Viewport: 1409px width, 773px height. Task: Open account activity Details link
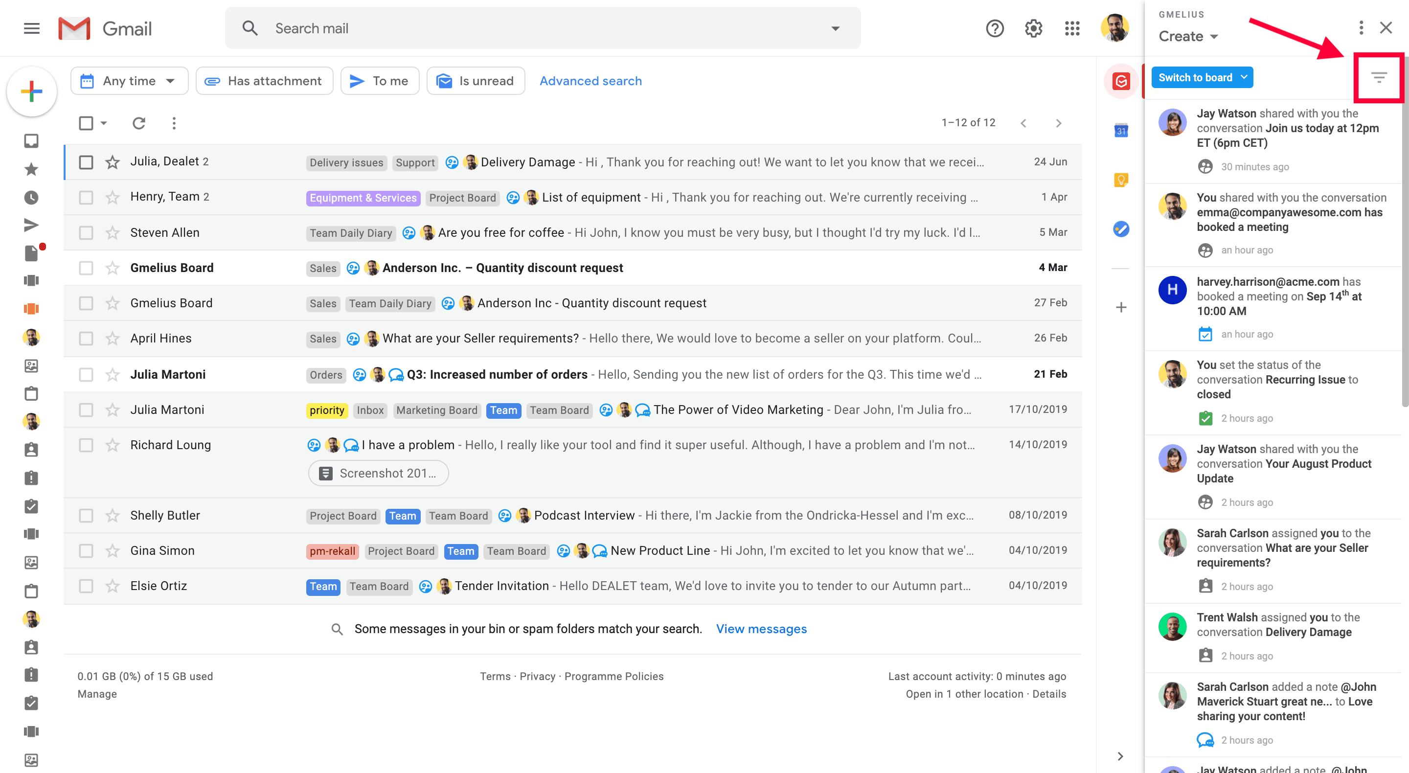1048,694
